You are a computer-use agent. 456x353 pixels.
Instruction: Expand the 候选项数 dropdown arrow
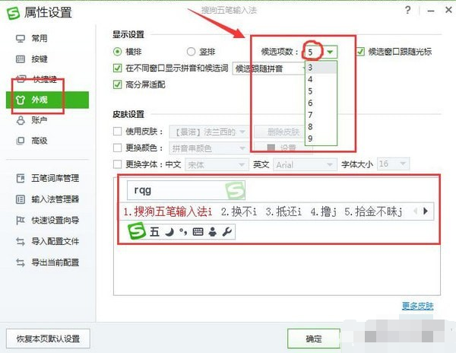coord(330,52)
